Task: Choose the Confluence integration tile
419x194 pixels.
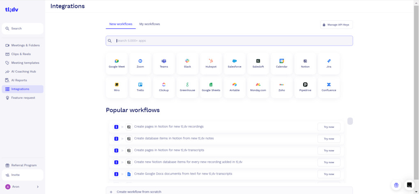Action: pos(329,88)
